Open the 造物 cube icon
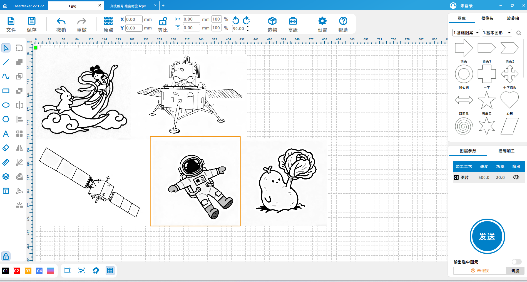 click(x=272, y=21)
